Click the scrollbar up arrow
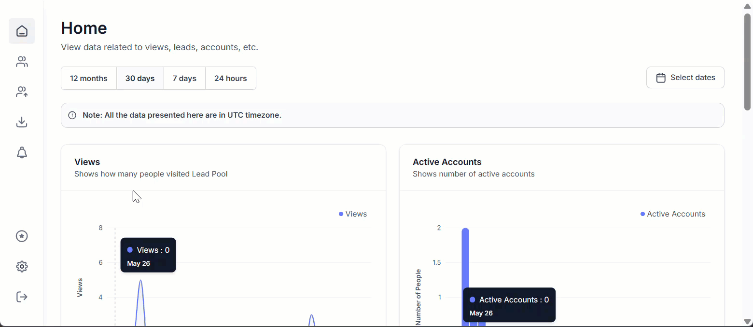Screen dimensions: 753x327 point(747,6)
